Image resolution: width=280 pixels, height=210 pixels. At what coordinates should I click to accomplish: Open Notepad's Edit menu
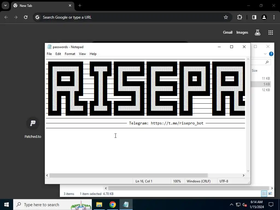pos(58,54)
